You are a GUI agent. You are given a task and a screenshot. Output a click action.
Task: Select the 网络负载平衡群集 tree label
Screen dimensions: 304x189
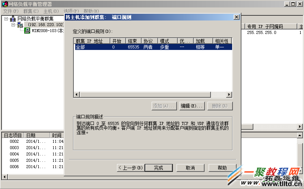point(35,19)
